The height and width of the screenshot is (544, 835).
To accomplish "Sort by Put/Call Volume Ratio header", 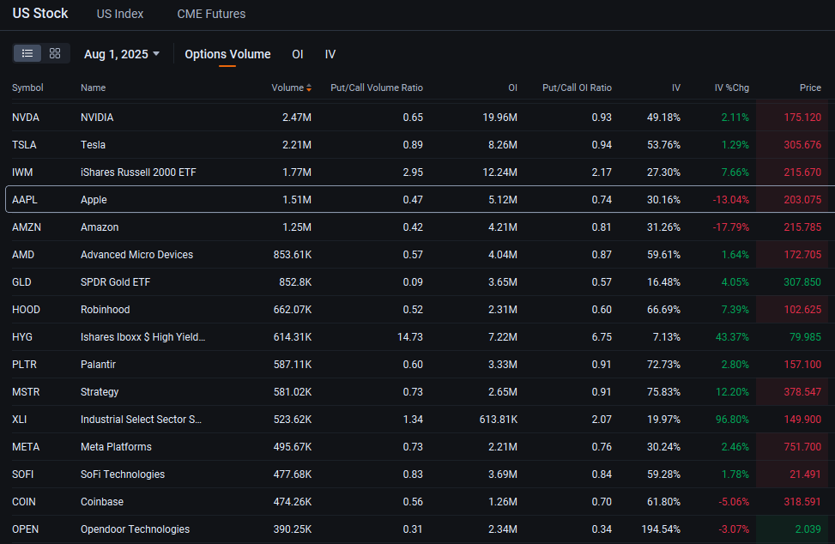I will pyautogui.click(x=377, y=88).
